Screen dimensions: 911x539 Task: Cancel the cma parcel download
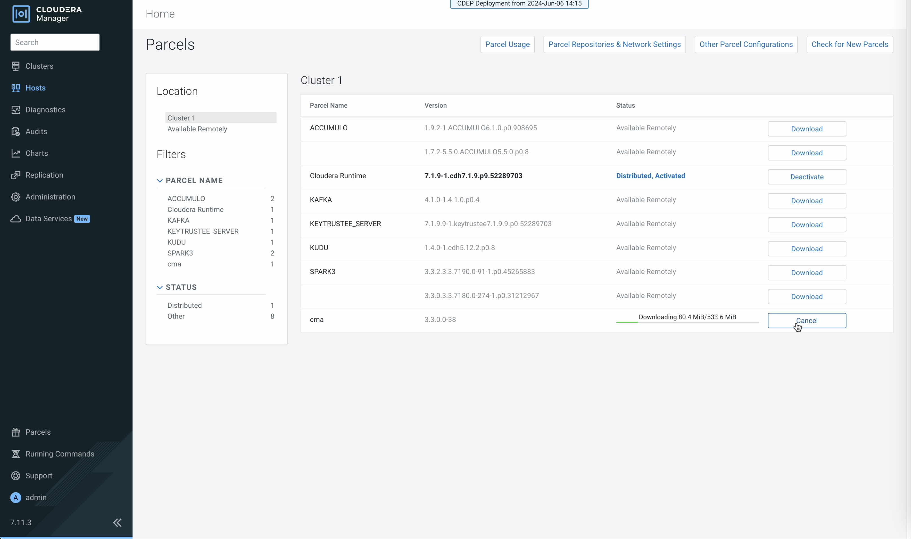[x=807, y=320]
